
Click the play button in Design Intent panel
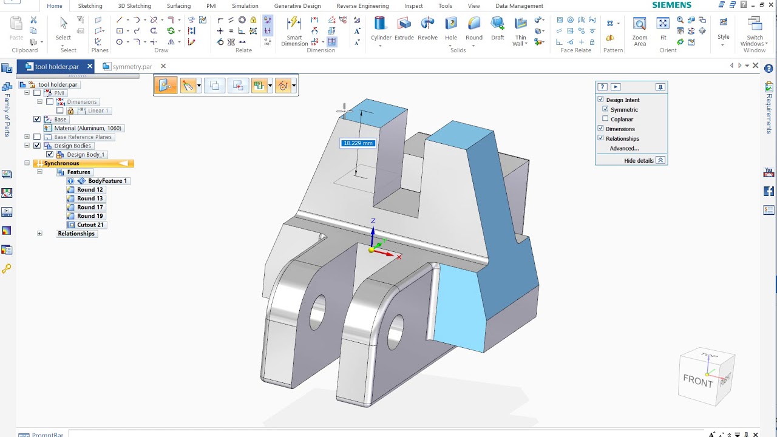(616, 87)
